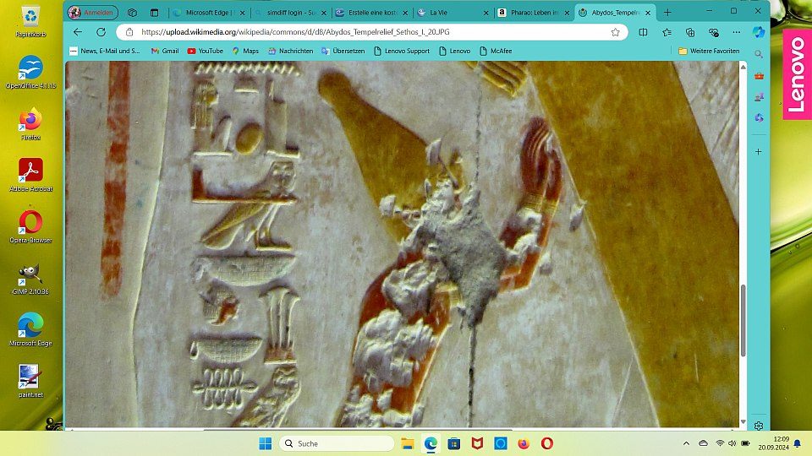
Task: Expand the Weitere Favoriten folder
Action: point(709,51)
